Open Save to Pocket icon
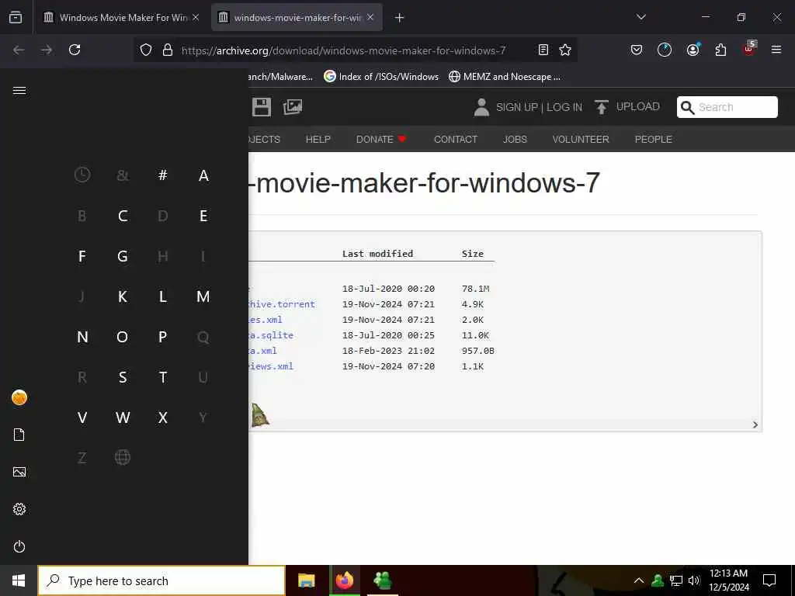 tap(637, 50)
